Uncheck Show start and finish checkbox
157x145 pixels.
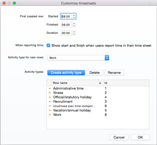(48, 45)
